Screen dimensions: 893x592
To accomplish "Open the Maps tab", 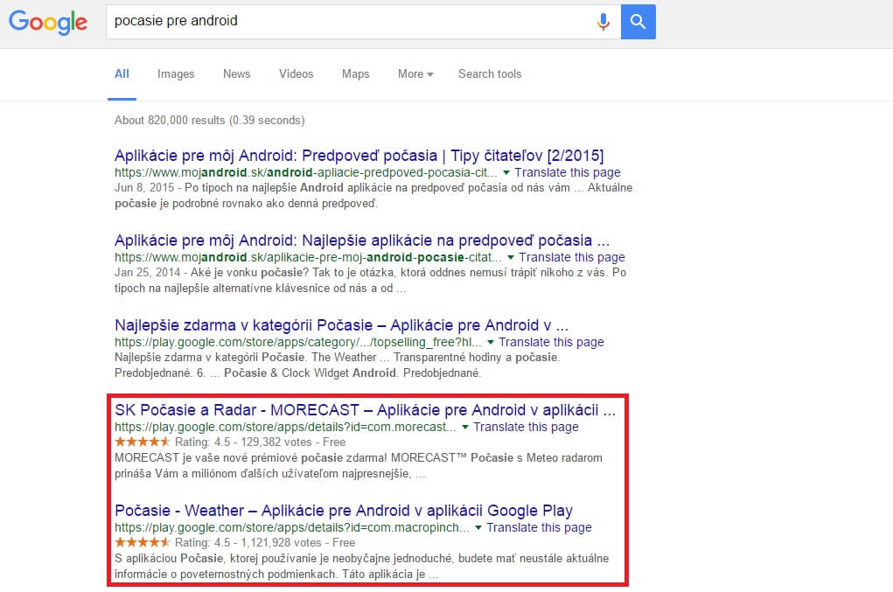I will [355, 74].
